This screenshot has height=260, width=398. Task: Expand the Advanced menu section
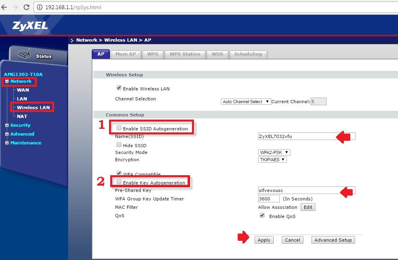[x=7, y=134]
